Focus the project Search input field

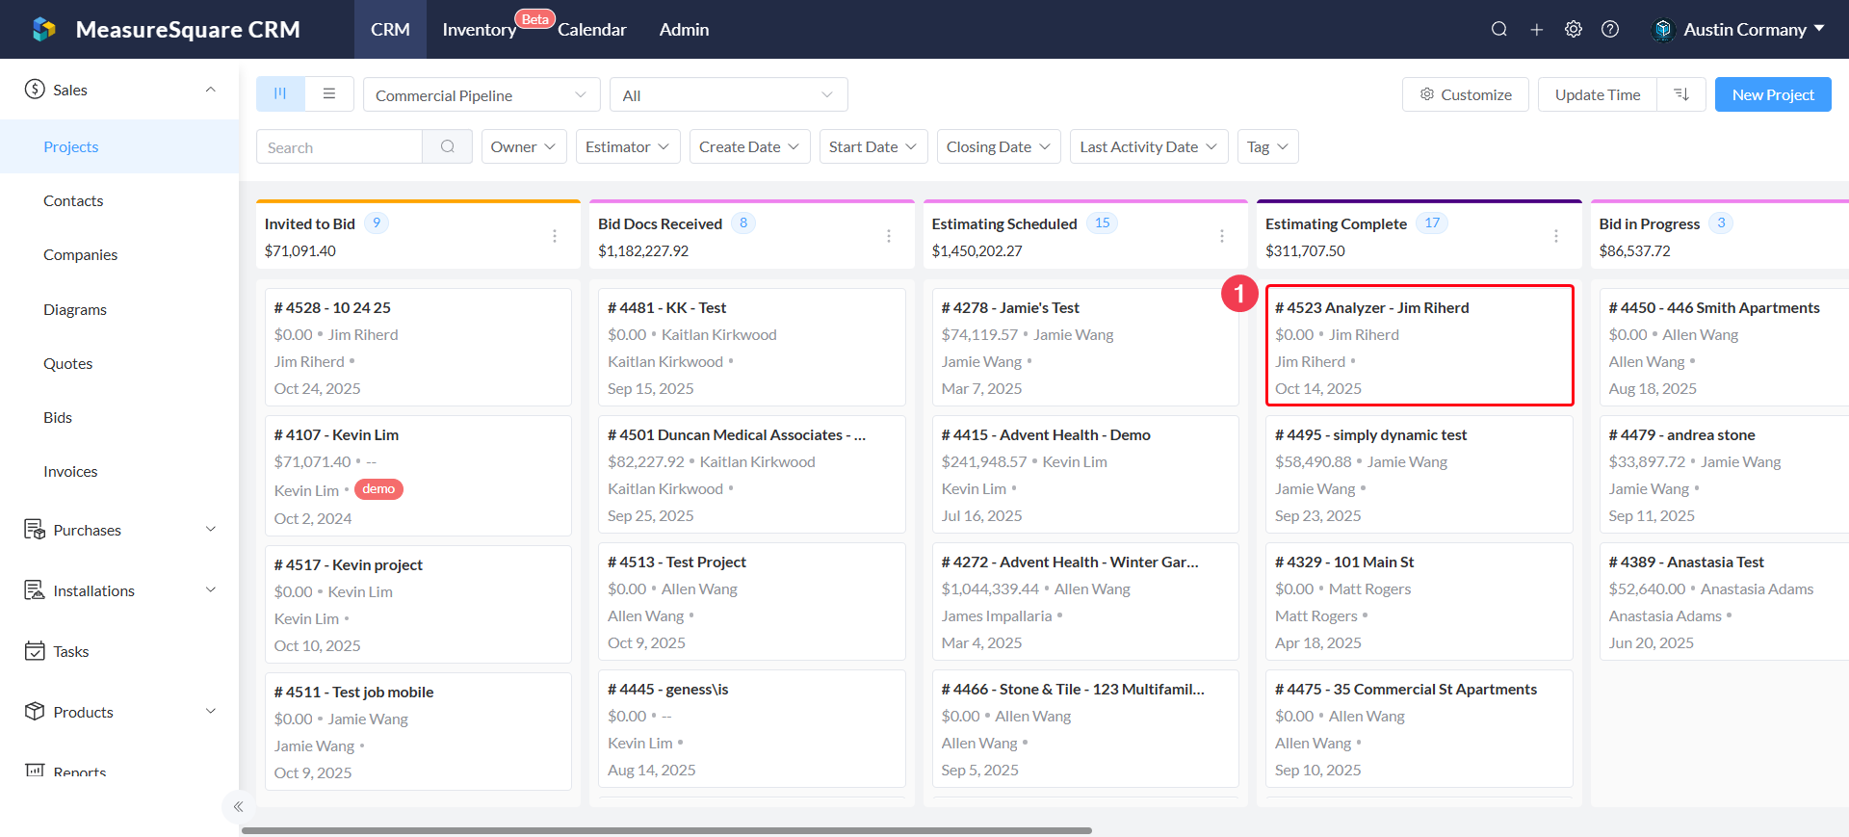coord(339,146)
